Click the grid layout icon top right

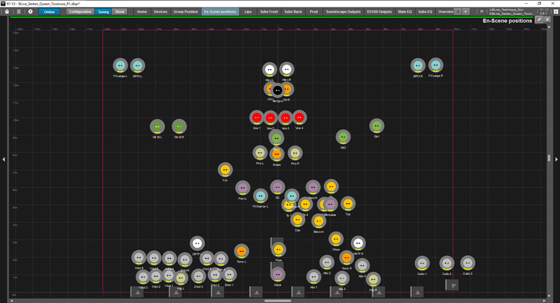pos(556,12)
